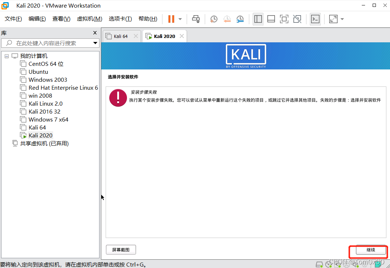Enter full screen mode icon
The image size is (390, 268).
click(284, 19)
